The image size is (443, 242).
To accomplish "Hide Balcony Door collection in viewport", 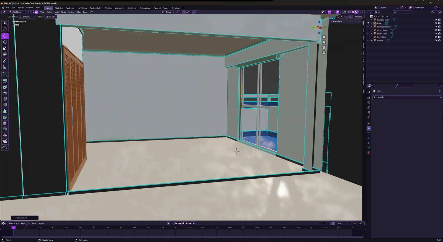I will click(436, 20).
